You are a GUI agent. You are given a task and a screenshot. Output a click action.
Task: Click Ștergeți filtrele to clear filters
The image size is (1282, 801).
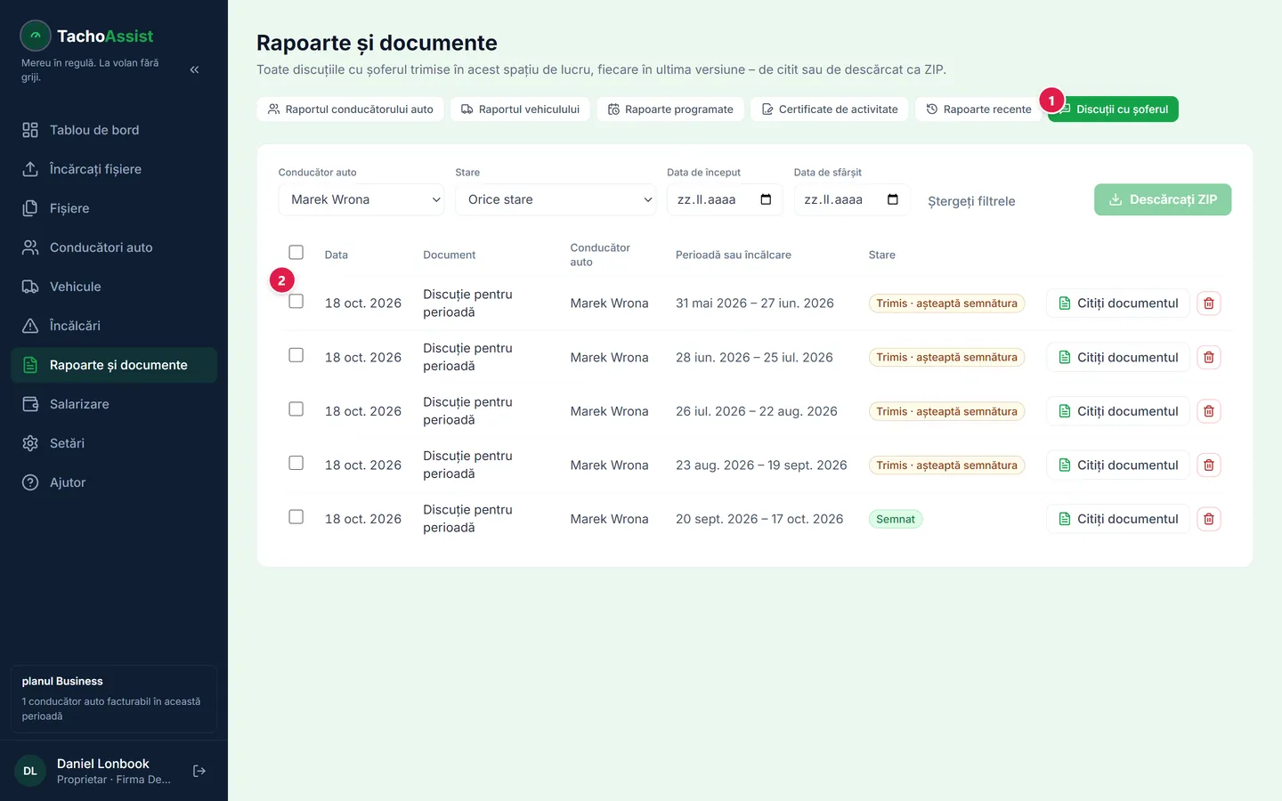pos(971,201)
